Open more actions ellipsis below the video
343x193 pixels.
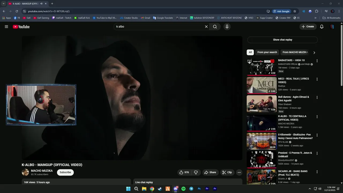pyautogui.click(x=239, y=172)
